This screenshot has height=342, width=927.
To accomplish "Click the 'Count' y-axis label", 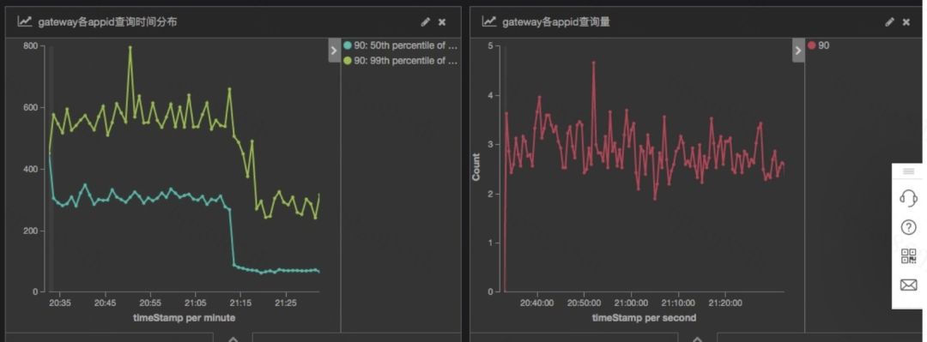I will tap(476, 167).
